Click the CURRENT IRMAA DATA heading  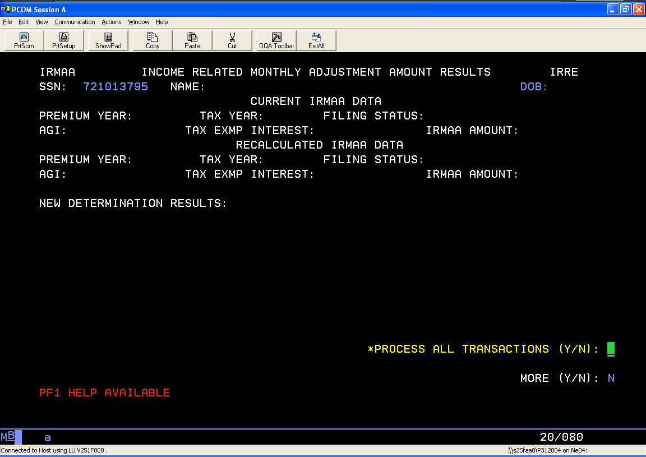[316, 101]
